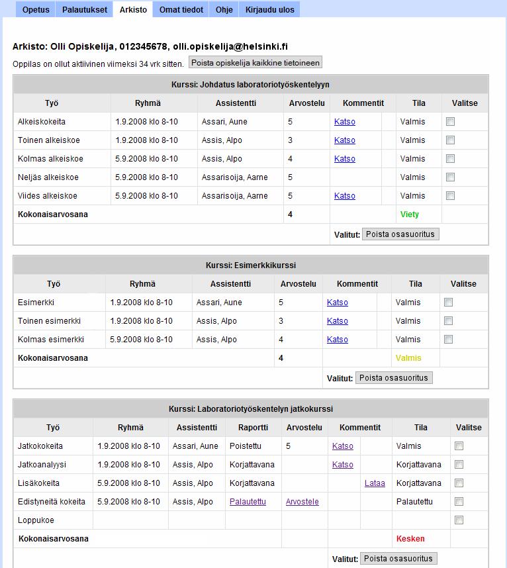Select the Arkisto tab
Screen dimensions: 507x568
133,10
